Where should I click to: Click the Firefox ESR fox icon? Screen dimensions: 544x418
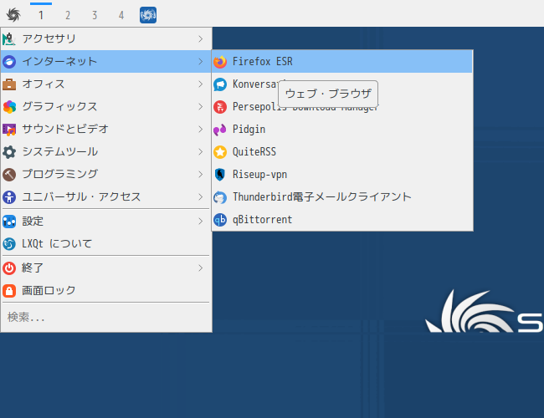[x=220, y=62]
